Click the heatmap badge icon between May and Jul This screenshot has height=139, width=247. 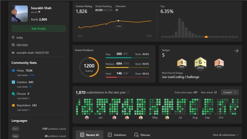pos(167,118)
